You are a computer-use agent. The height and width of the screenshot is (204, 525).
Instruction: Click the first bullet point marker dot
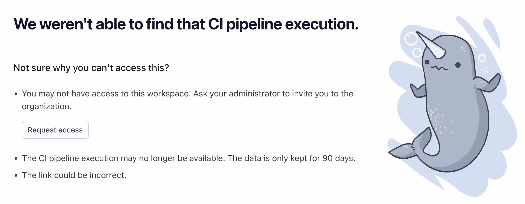[x=15, y=94]
